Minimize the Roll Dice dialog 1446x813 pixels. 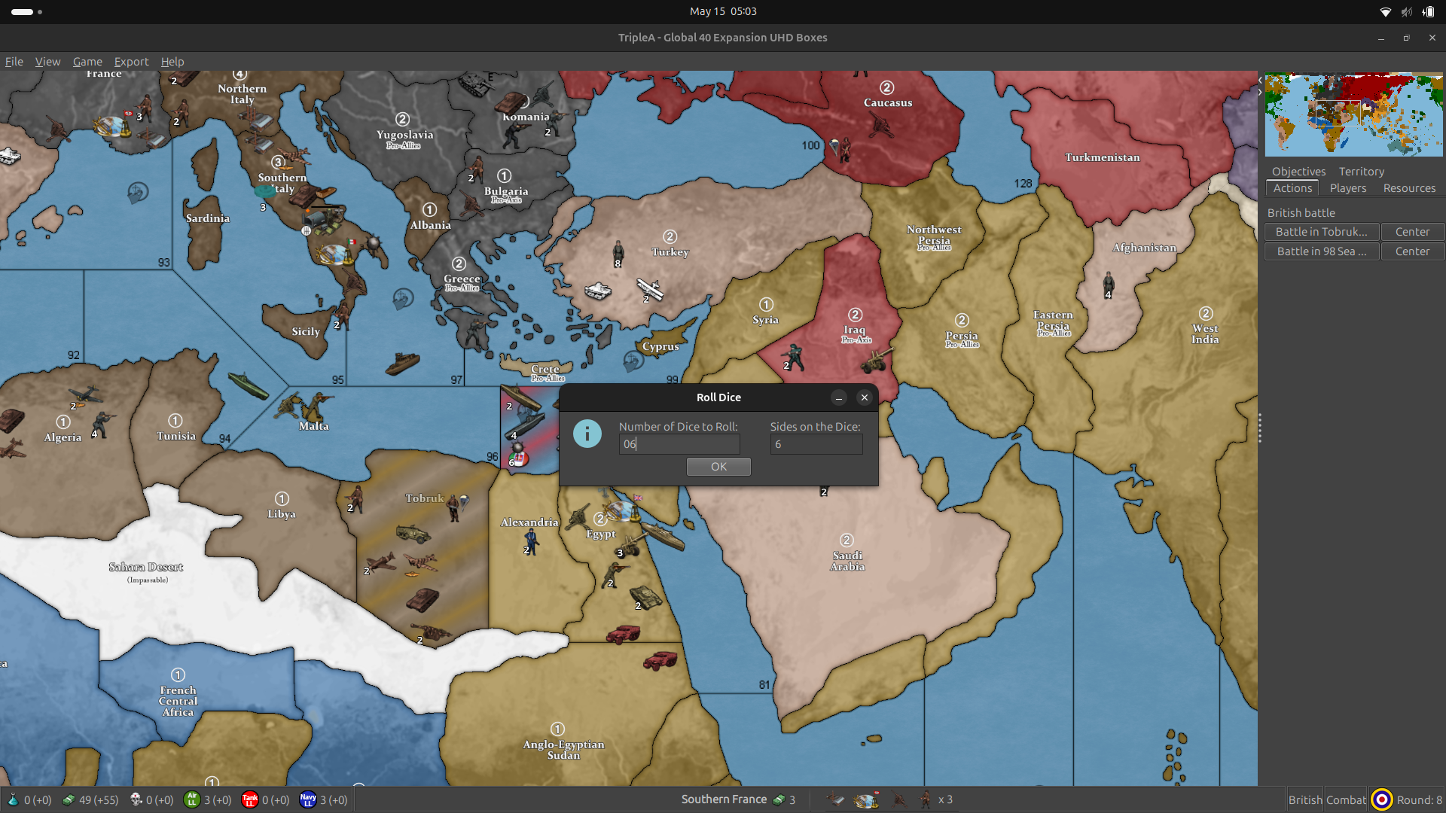[839, 397]
